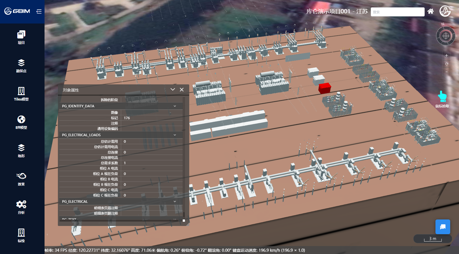Open the 项目 (Project) sidebar item
The width and height of the screenshot is (459, 254).
[21, 37]
